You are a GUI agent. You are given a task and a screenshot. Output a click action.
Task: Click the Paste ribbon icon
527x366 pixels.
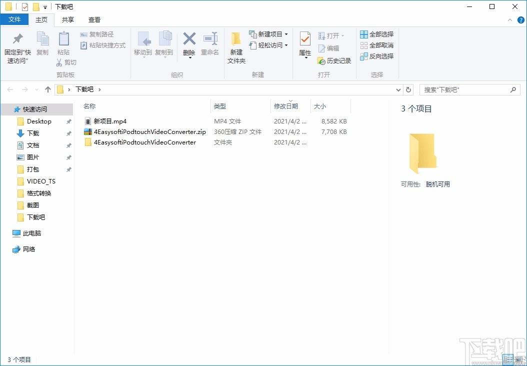pyautogui.click(x=63, y=43)
